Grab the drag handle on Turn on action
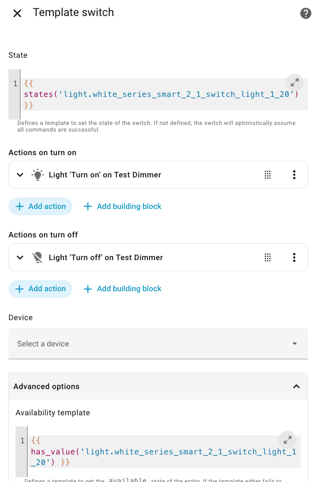320x482 pixels. tap(268, 175)
